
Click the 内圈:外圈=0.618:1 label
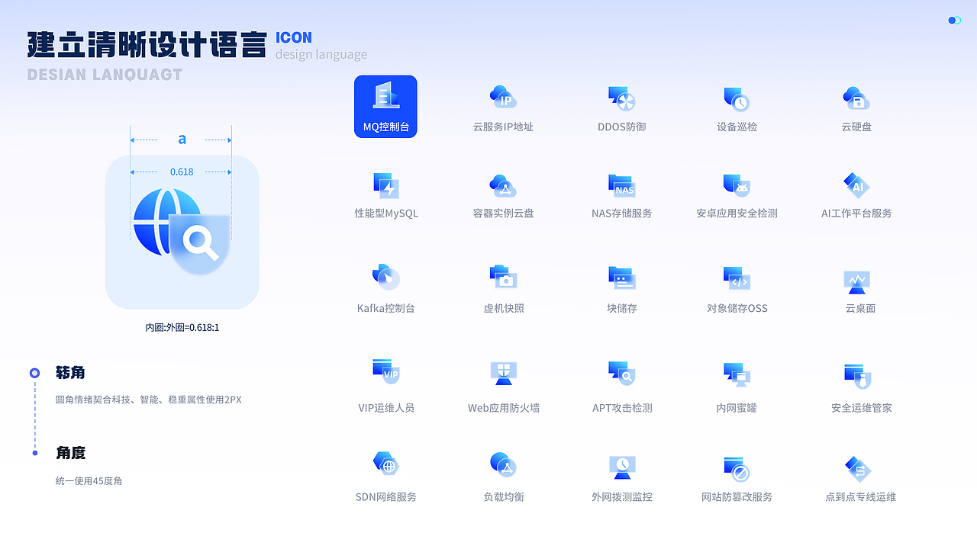pyautogui.click(x=182, y=327)
